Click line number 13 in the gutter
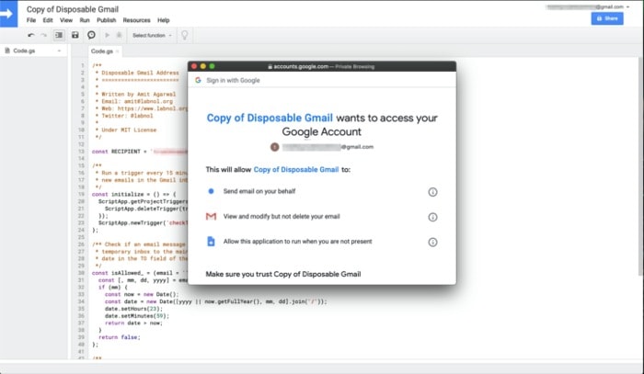 [82, 152]
